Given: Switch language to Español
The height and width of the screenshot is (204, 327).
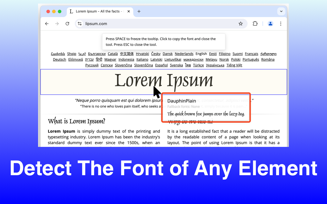Looking at the screenshot, I should pos(161,65).
